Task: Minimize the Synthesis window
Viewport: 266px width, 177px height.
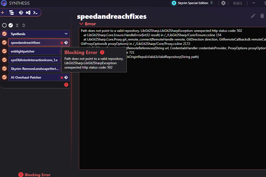Action: pyautogui.click(x=254, y=3)
